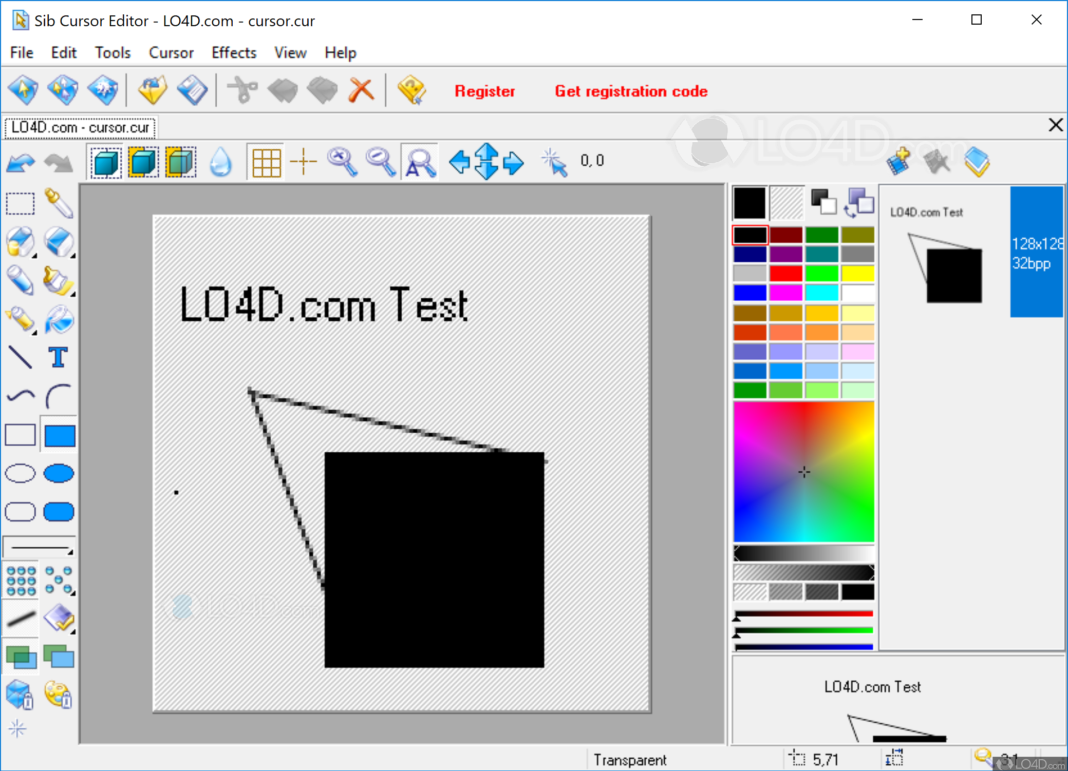Viewport: 1068px width, 771px height.
Task: Select the filled rounded rectangle tool
Action: 59,512
